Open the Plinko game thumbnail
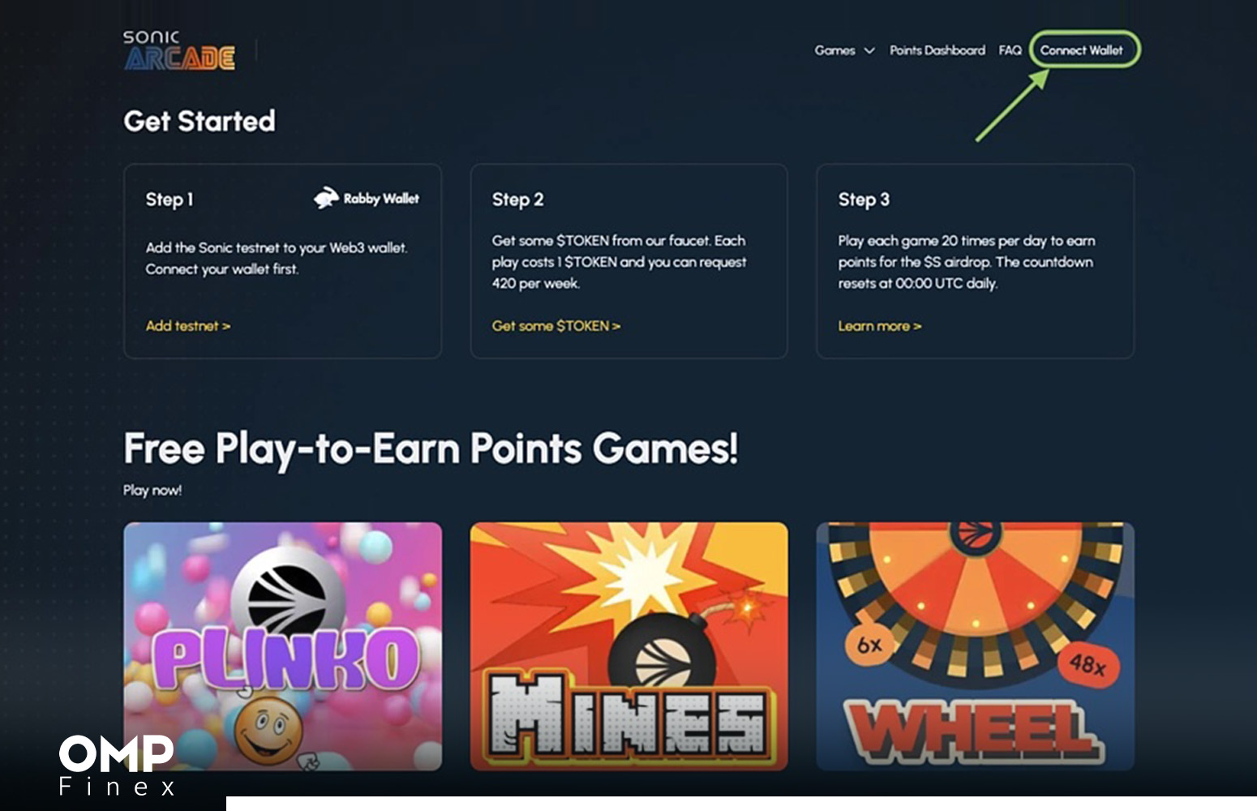The image size is (1257, 811). pos(283,646)
